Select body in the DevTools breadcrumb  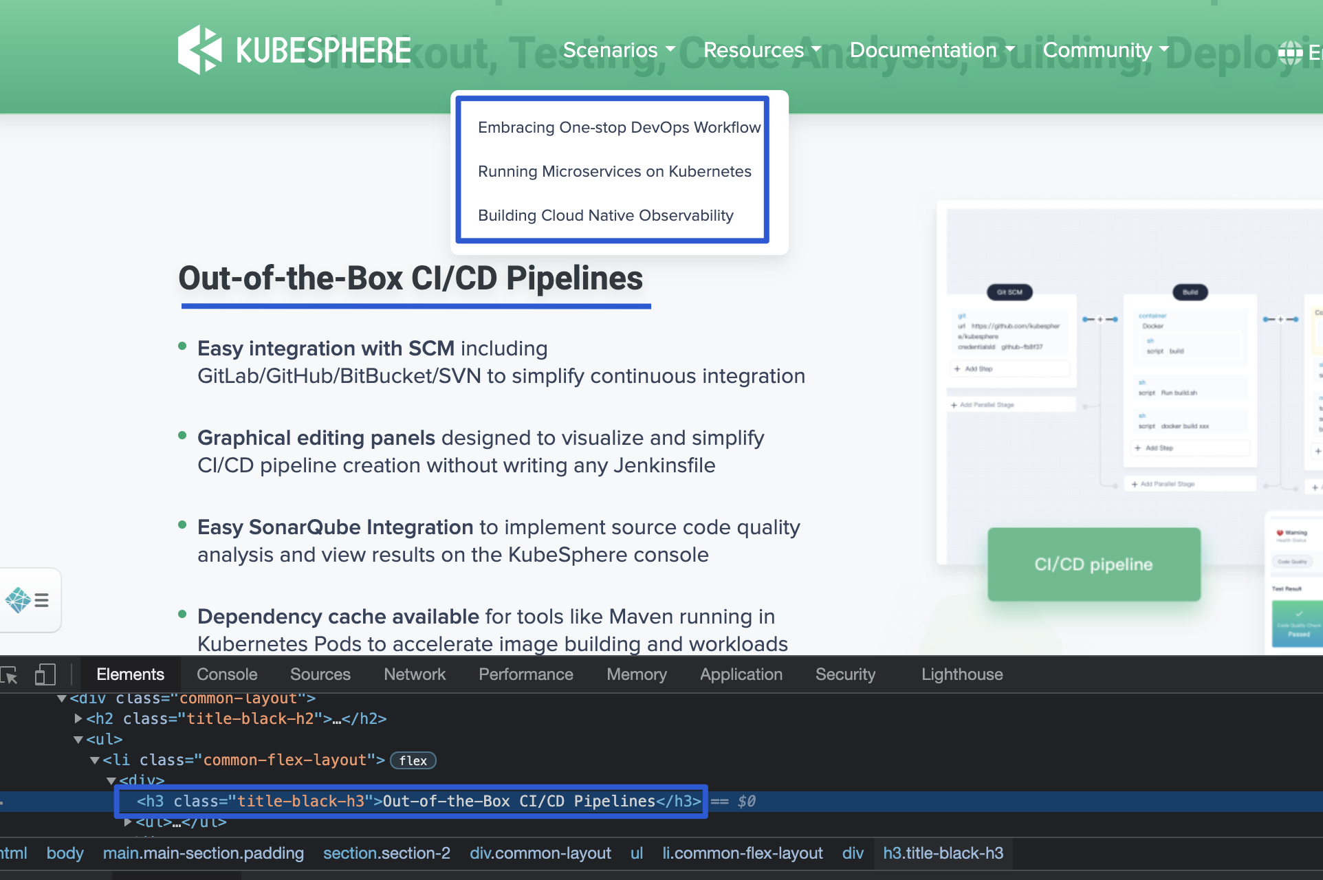point(65,853)
